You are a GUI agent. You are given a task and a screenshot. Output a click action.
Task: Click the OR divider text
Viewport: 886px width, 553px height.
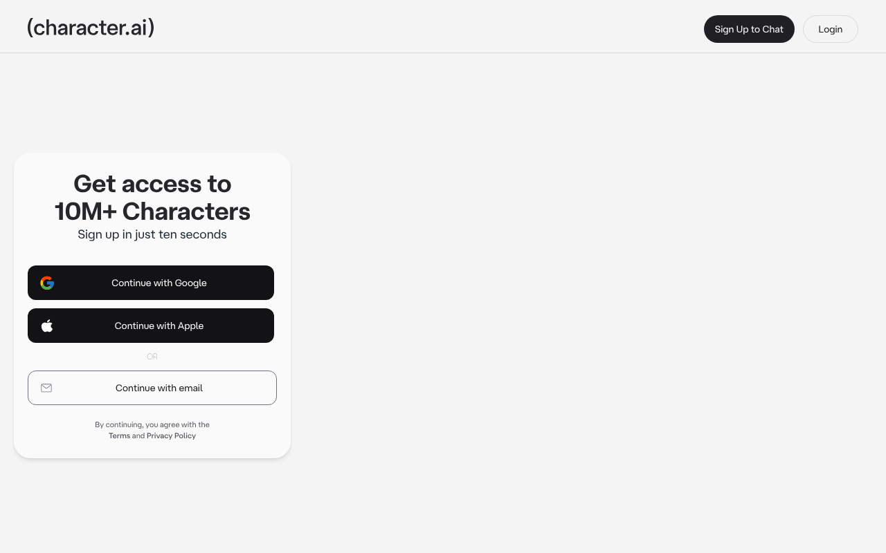pos(152,357)
